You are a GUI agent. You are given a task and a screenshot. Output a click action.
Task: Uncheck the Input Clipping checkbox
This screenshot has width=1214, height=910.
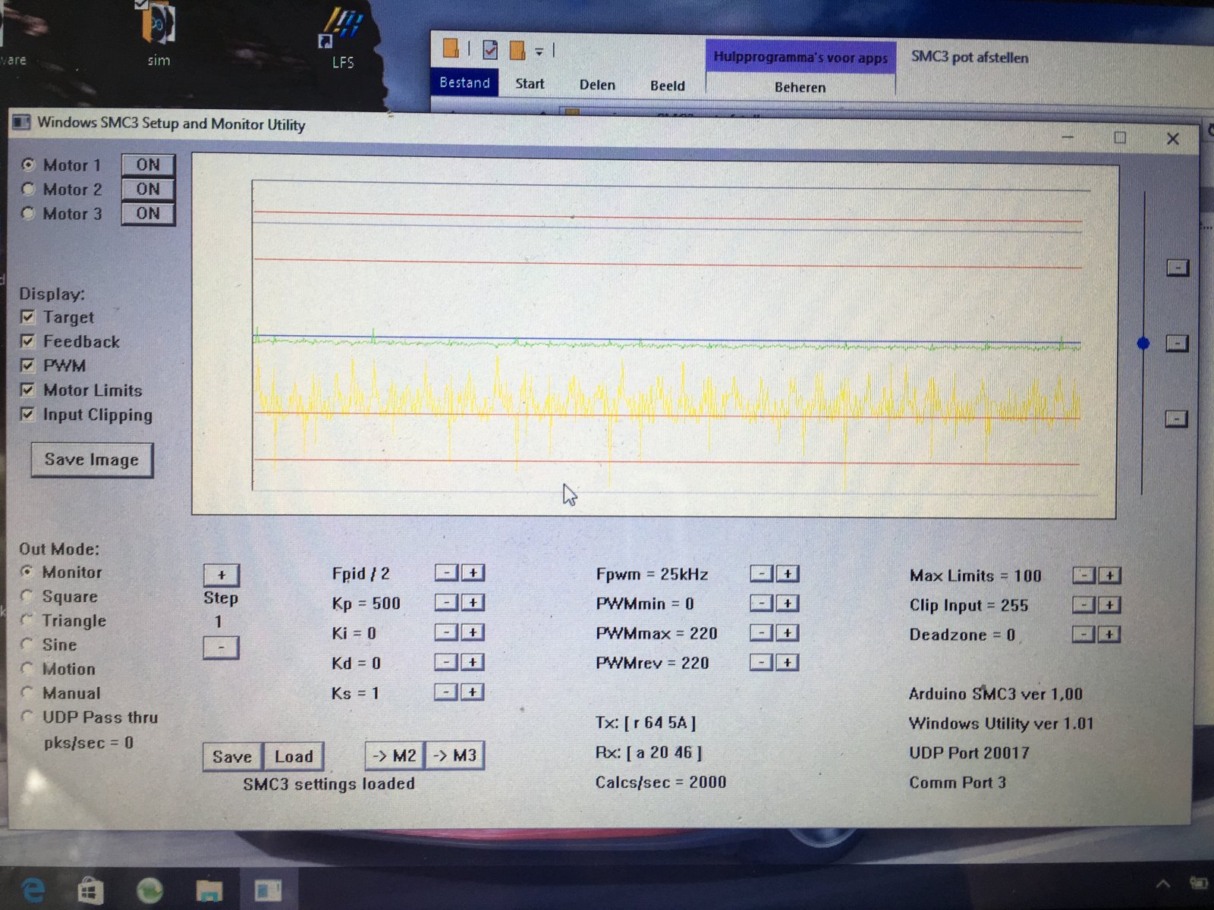pyautogui.click(x=27, y=414)
